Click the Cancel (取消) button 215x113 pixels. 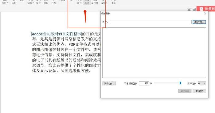click(199, 91)
